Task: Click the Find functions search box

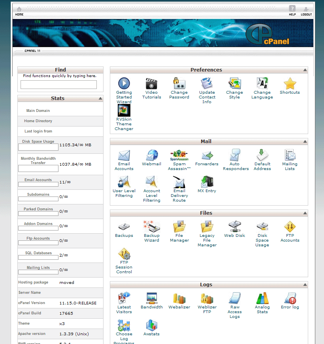Action: [x=58, y=85]
